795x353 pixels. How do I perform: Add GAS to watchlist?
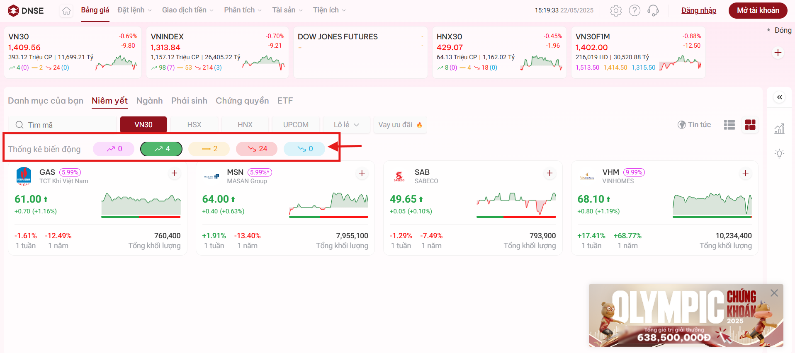175,173
